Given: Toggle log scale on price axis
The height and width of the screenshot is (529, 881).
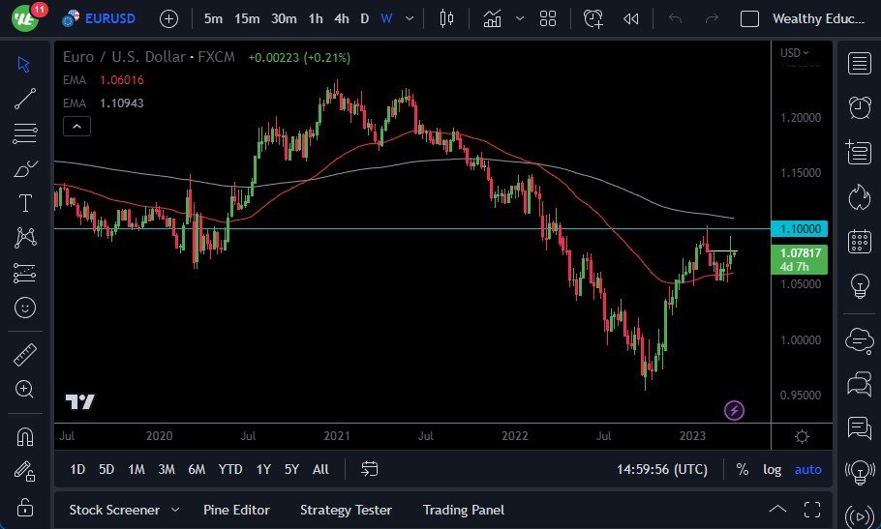Looking at the screenshot, I should [772, 469].
